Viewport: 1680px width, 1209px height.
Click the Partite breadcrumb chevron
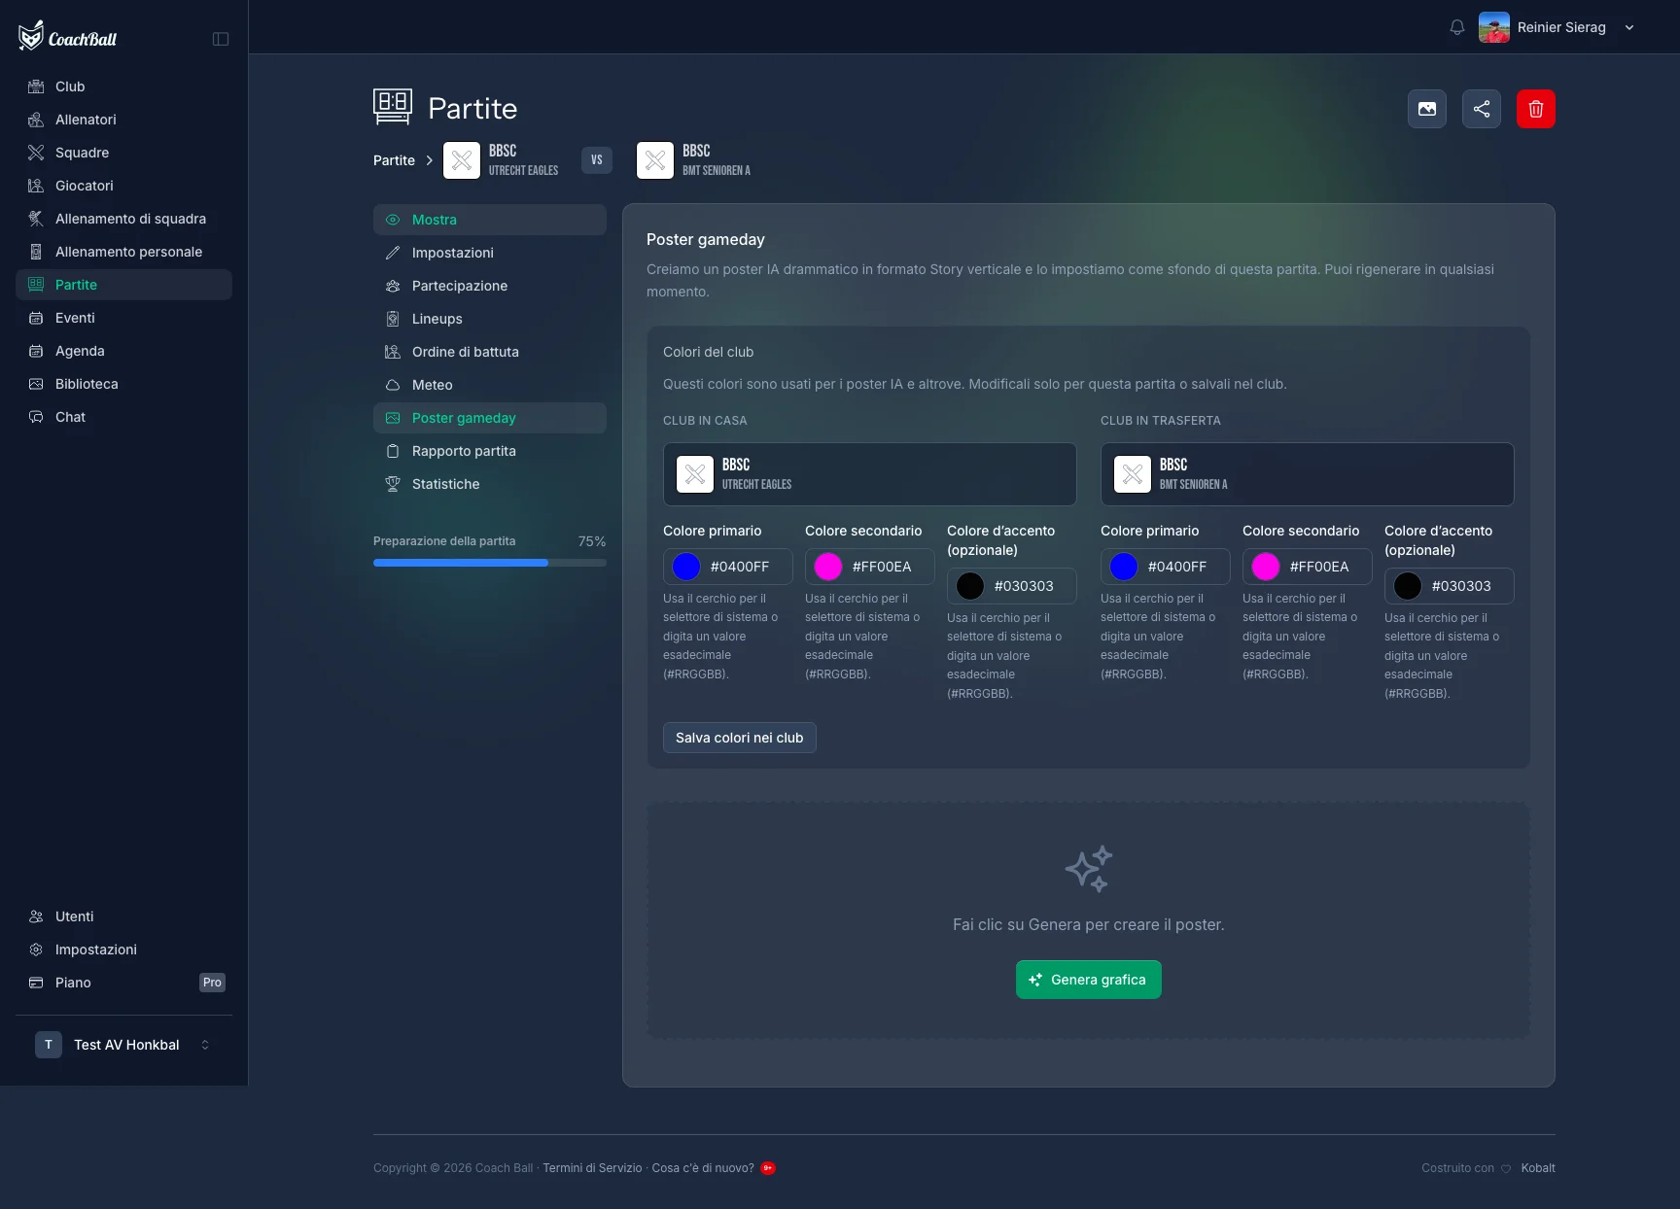coord(429,160)
